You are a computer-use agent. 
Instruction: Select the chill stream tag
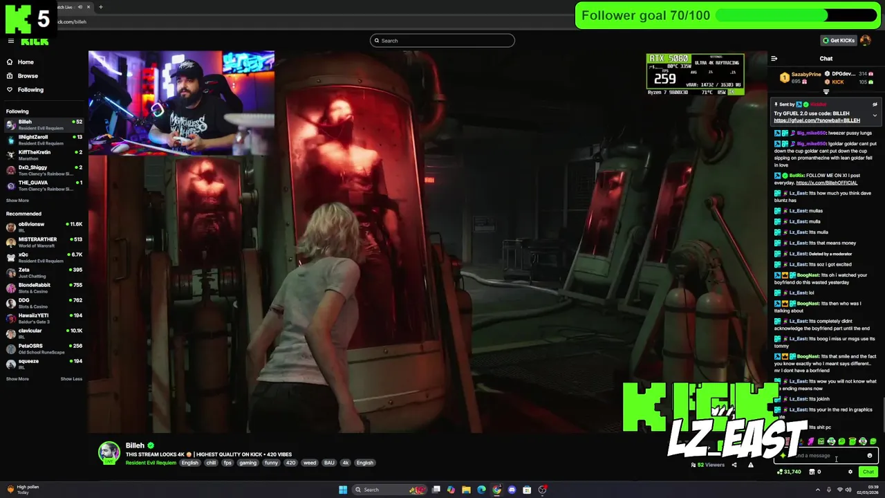coord(211,463)
